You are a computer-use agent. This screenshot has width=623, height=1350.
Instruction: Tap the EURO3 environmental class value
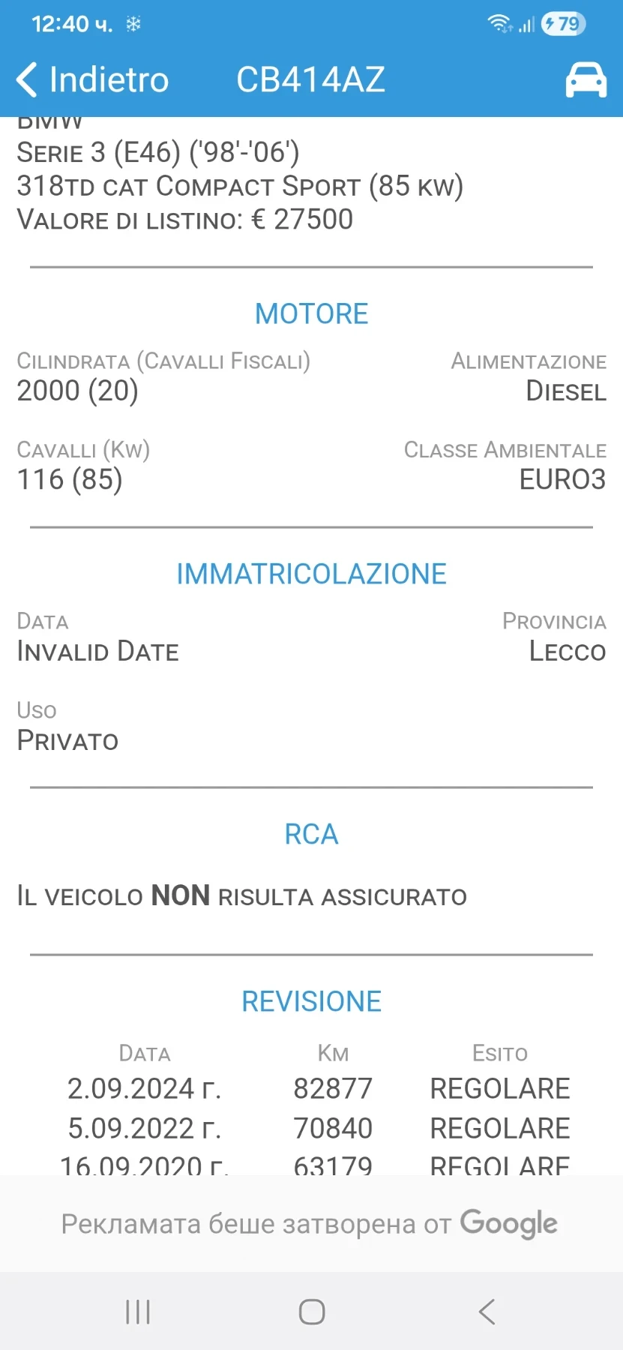[562, 479]
